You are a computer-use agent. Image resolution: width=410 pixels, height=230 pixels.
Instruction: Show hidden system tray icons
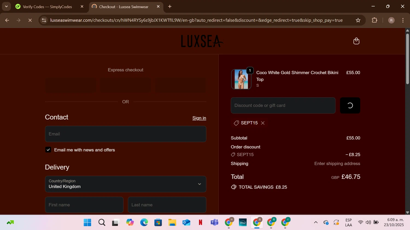point(316,222)
